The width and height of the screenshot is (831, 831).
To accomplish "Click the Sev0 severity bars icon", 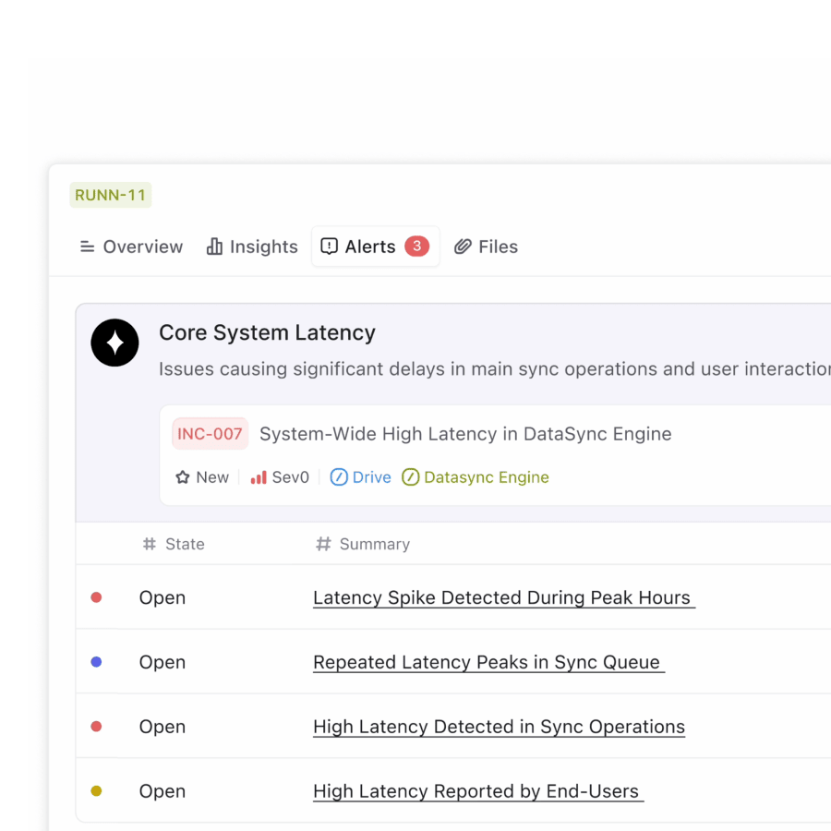I will [x=257, y=477].
